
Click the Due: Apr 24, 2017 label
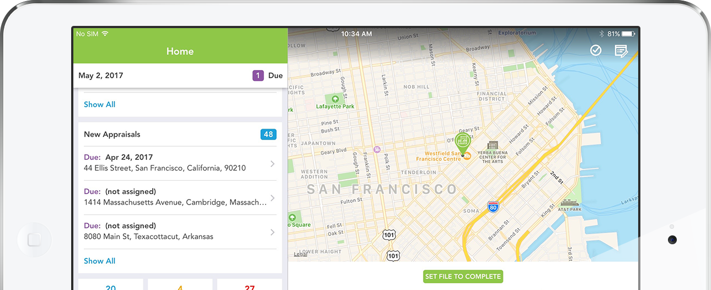coord(118,157)
